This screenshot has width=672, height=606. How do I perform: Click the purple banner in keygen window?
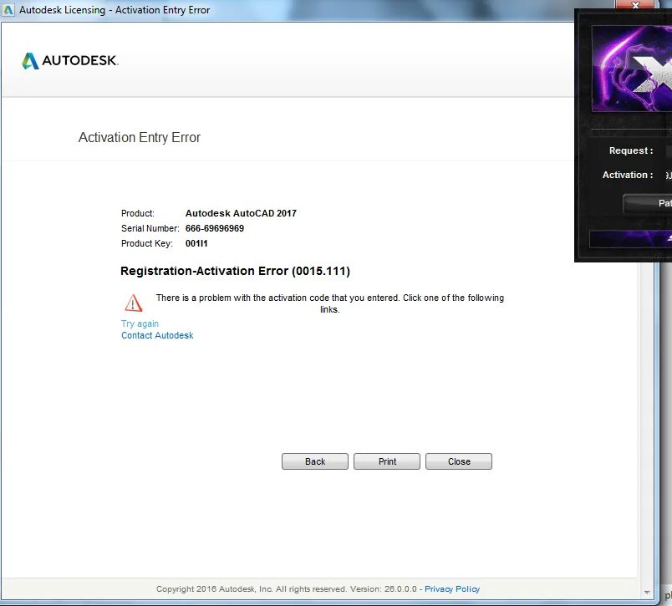pos(630,239)
